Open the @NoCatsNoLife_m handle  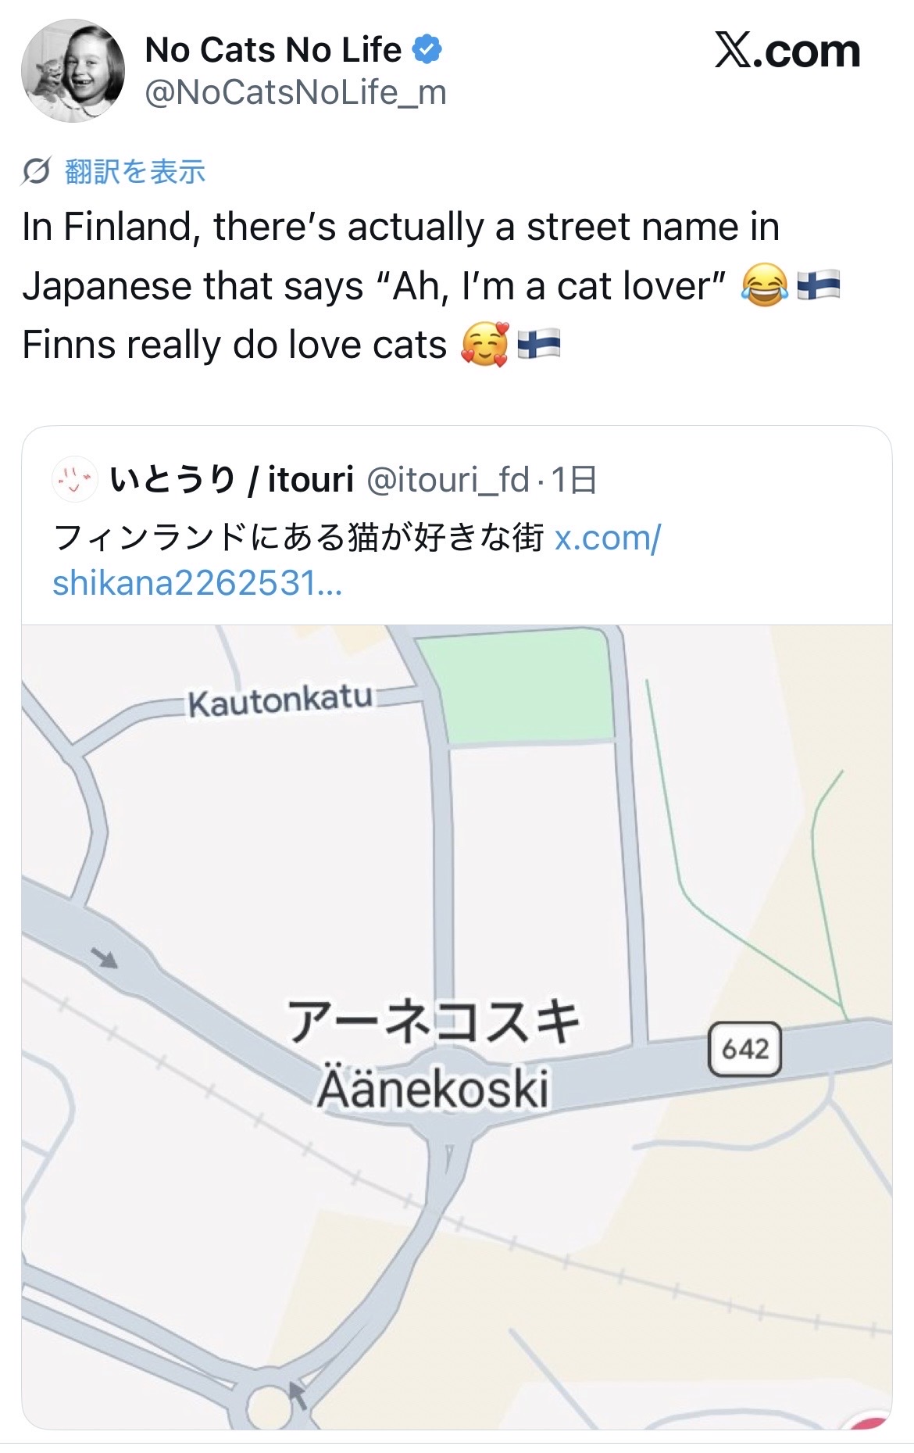[295, 93]
